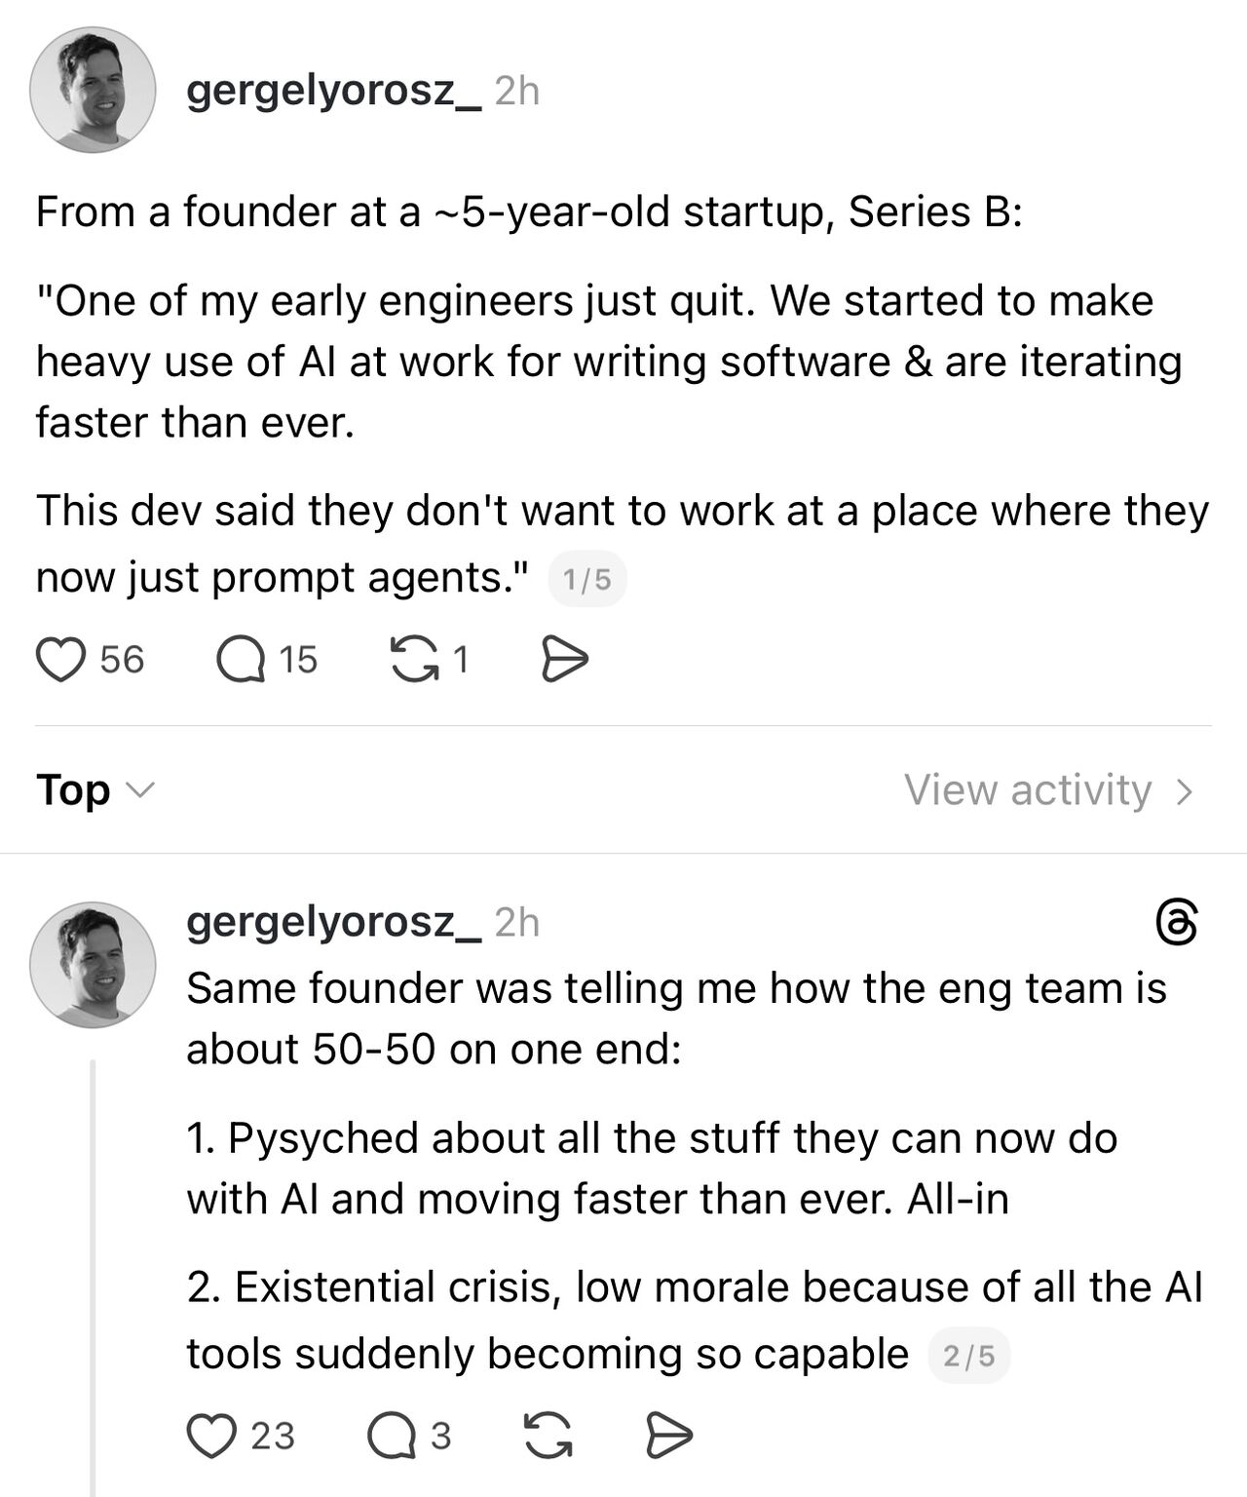
Task: Open the 3 replies on second post
Action: pyautogui.click(x=391, y=1436)
